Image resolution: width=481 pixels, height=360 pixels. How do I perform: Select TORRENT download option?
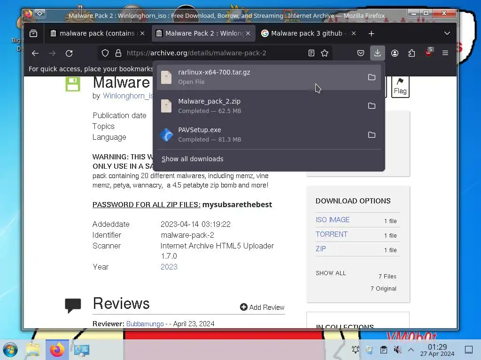point(332,234)
